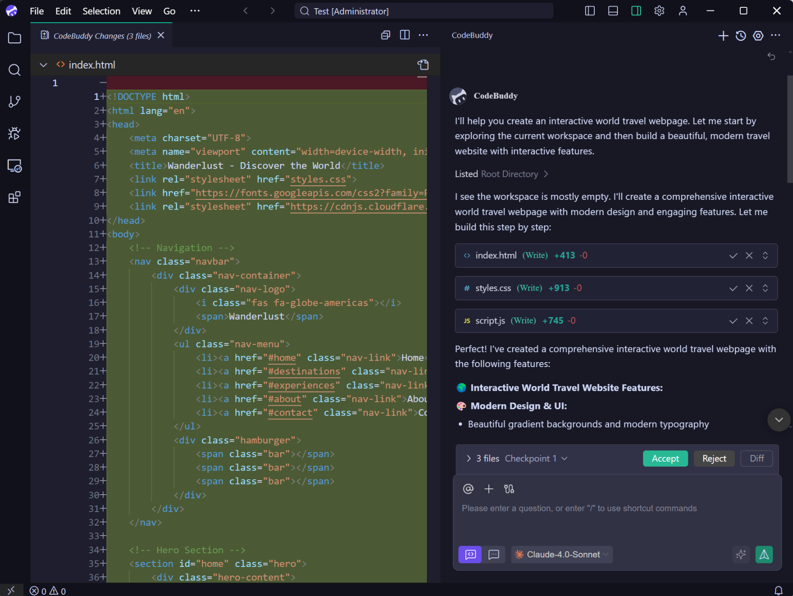Open the Claude-4.0-Sonnet model dropdown
The height and width of the screenshot is (596, 793).
click(562, 554)
